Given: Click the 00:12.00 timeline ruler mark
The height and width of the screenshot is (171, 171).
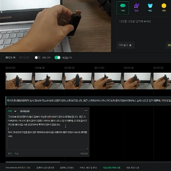Looking at the screenshot, I should click(99, 68).
